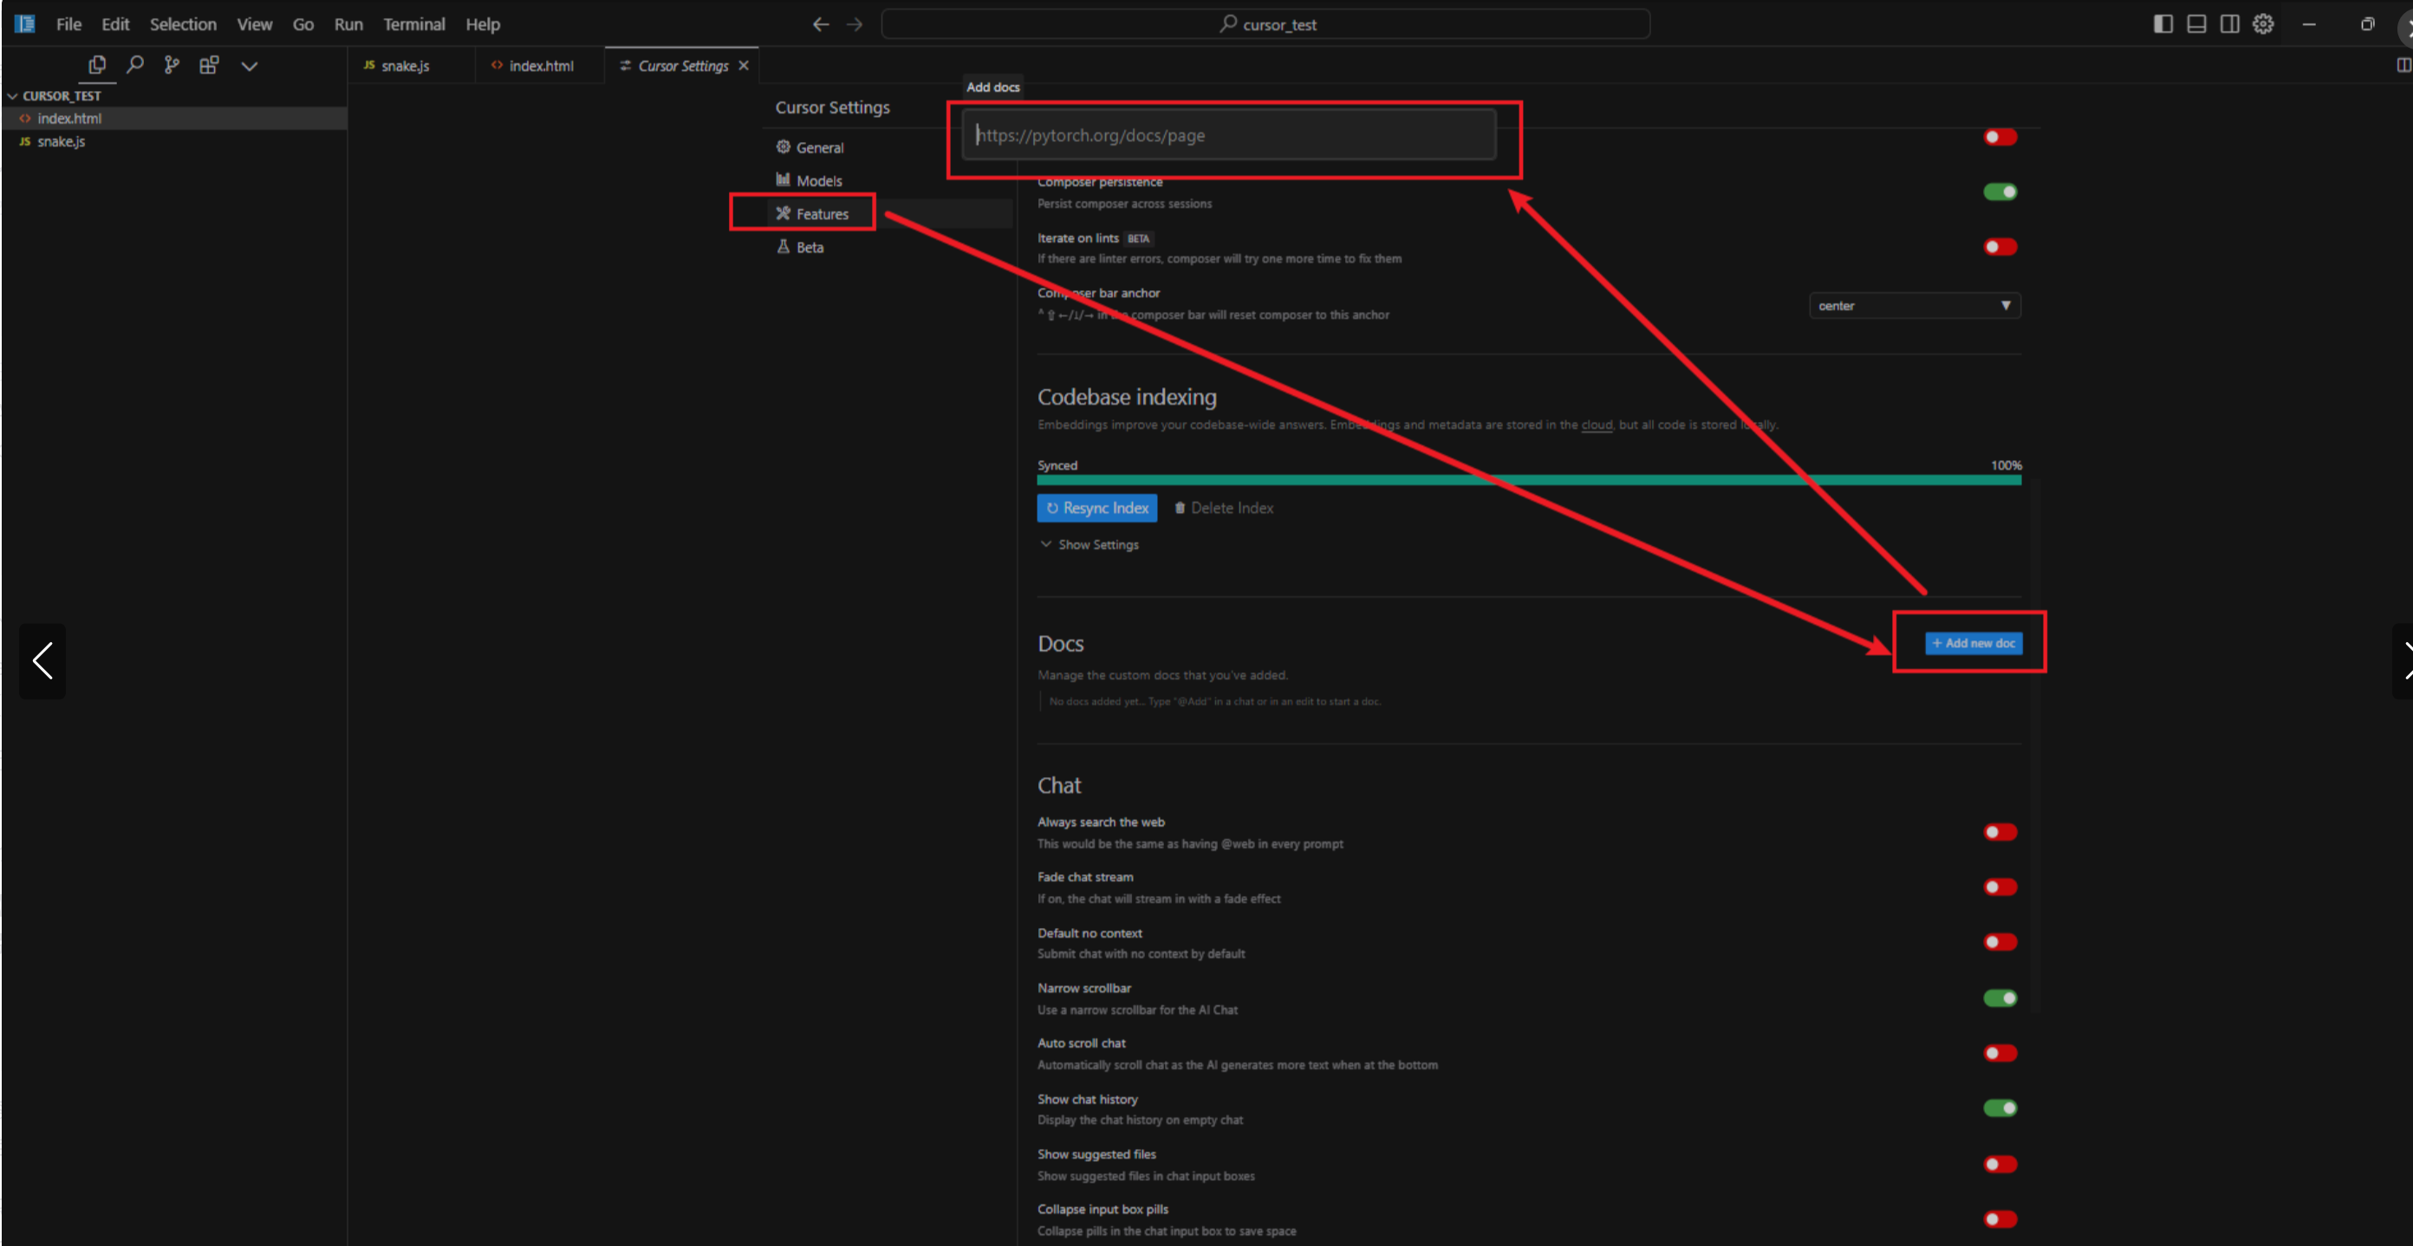2413x1246 pixels.
Task: Collapse the CURSOR_TEST folder tree
Action: (x=13, y=96)
